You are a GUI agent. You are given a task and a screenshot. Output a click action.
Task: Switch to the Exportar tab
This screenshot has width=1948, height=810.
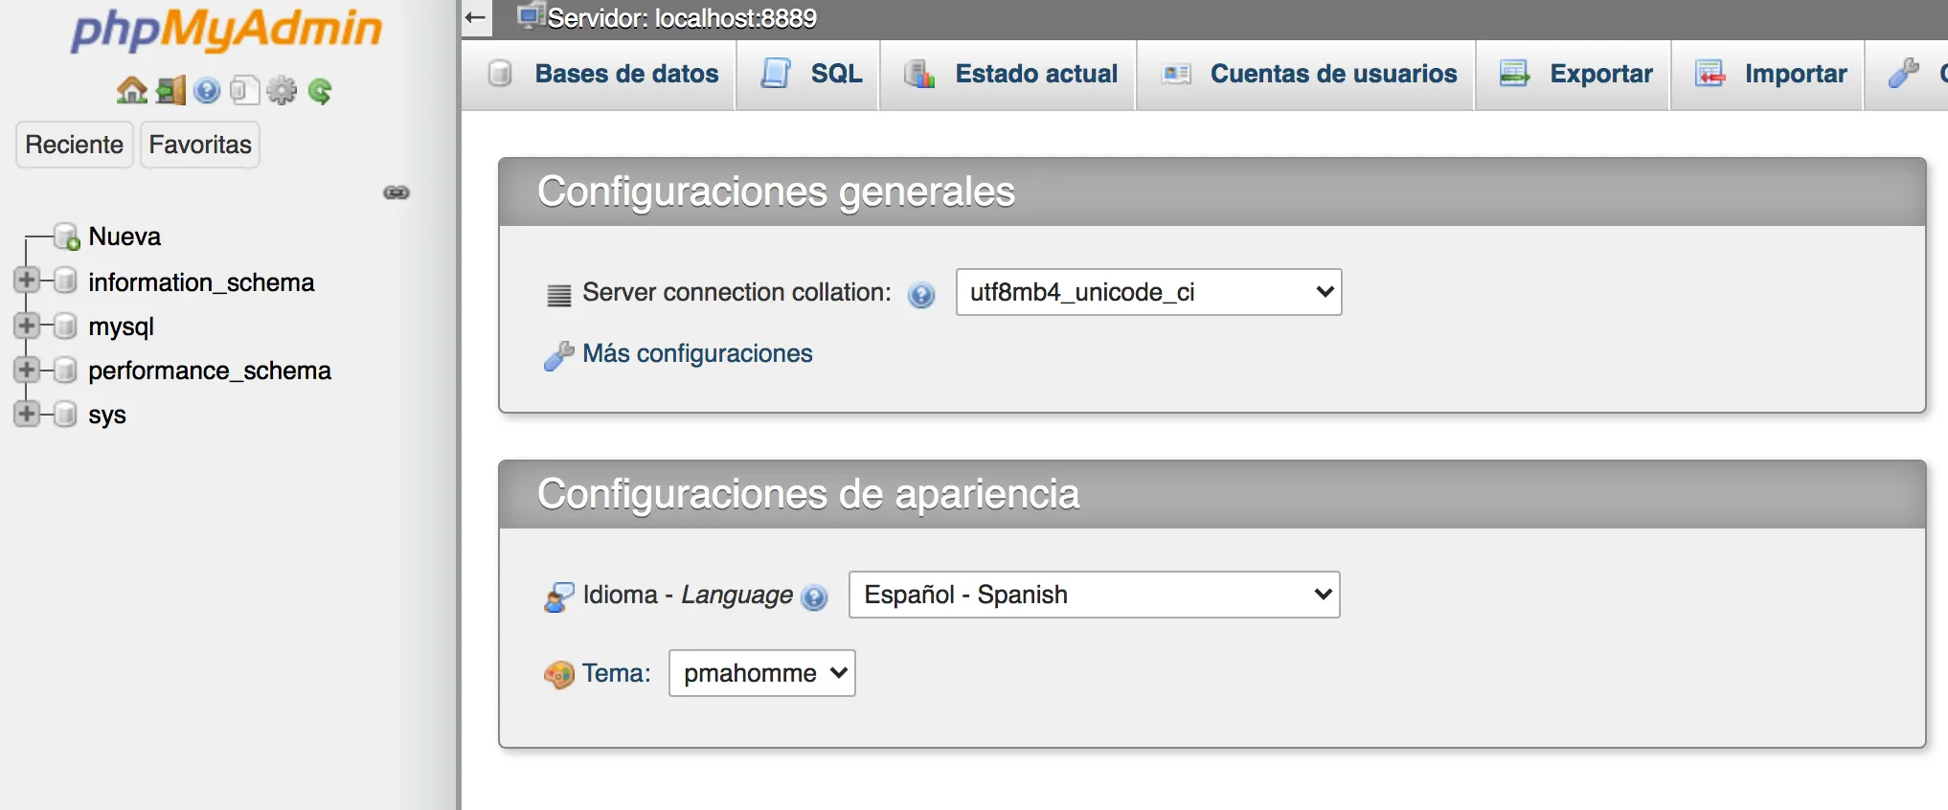[1574, 74]
